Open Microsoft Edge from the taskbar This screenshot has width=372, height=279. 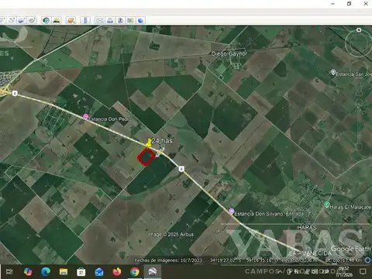(x=46, y=271)
